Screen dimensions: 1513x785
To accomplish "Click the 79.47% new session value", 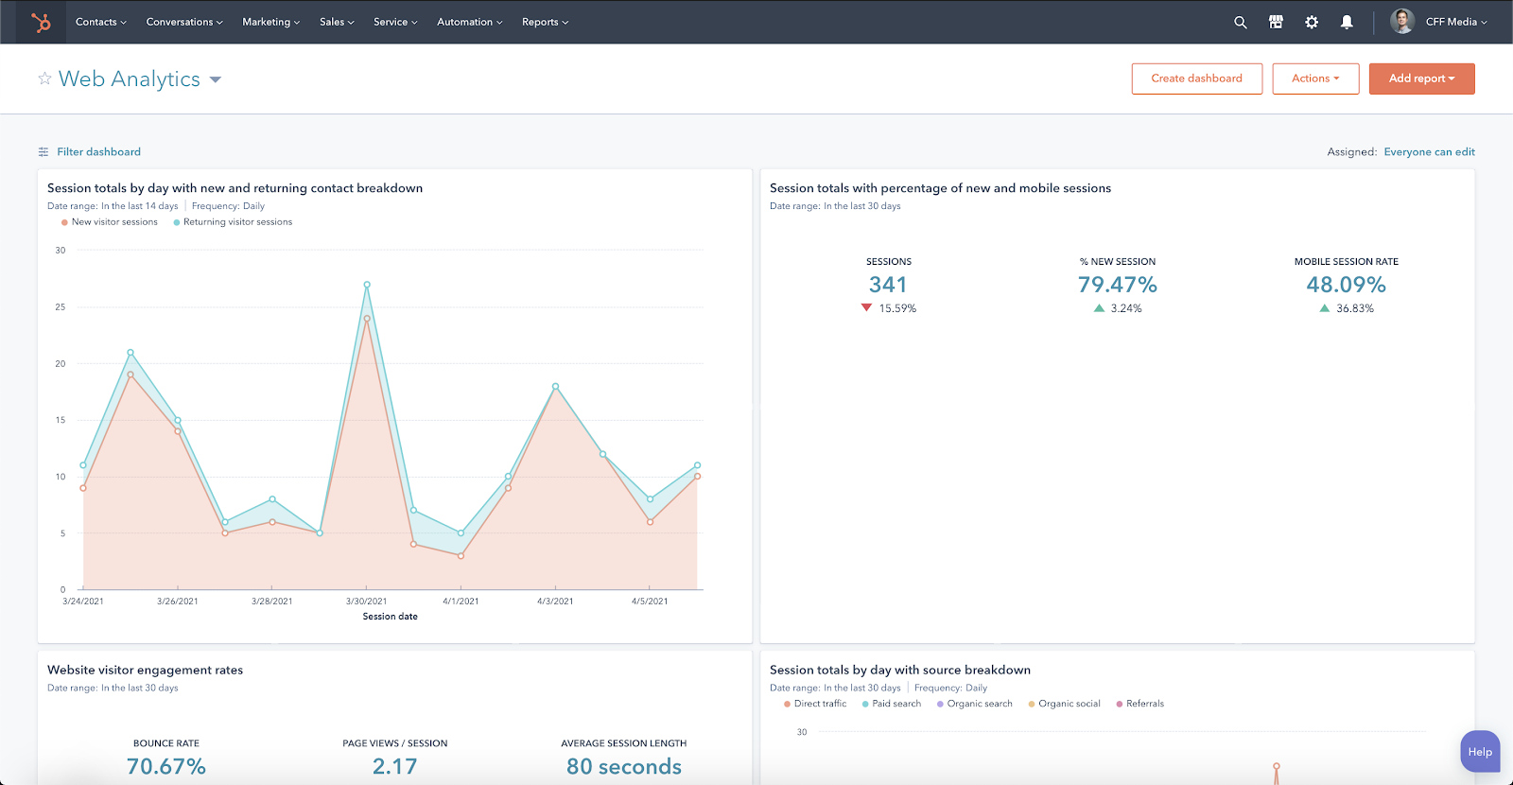I will pyautogui.click(x=1118, y=285).
